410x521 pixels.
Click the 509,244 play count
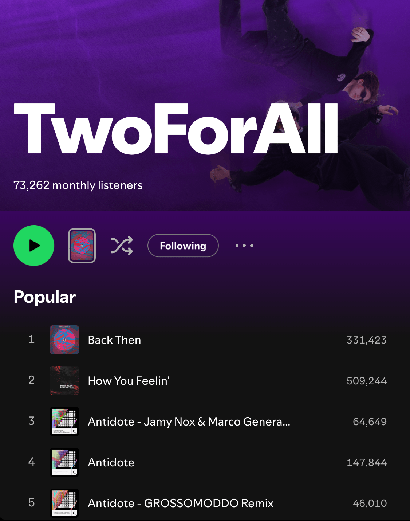coord(367,381)
